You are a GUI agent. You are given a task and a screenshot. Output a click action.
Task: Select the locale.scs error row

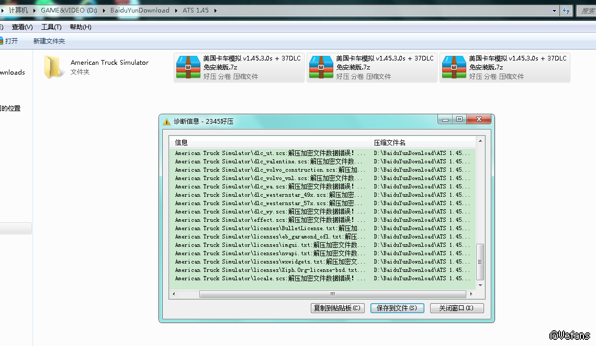(x=322, y=278)
